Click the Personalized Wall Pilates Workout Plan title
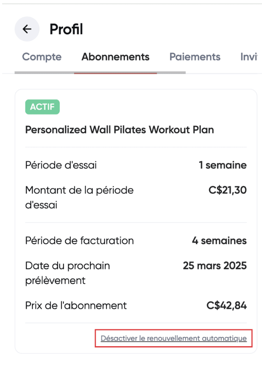 [x=119, y=130]
